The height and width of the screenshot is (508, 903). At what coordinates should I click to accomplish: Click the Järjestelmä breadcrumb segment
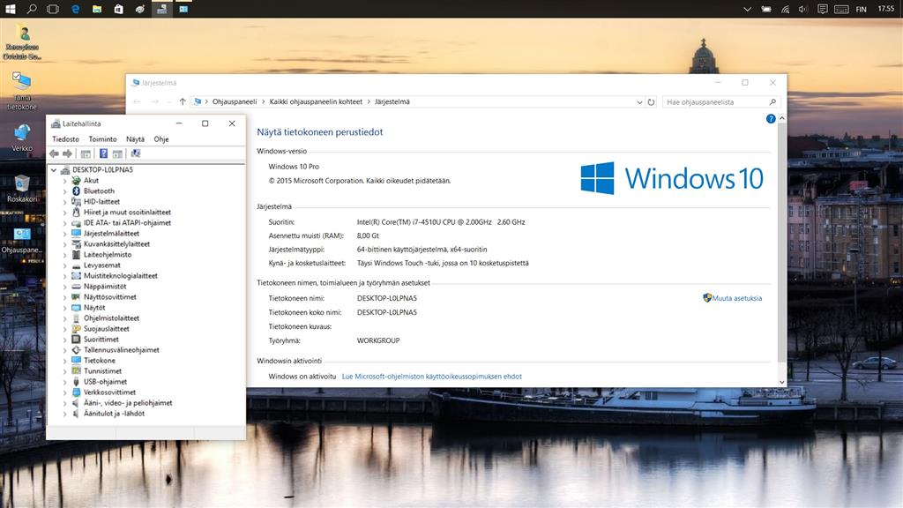point(392,102)
